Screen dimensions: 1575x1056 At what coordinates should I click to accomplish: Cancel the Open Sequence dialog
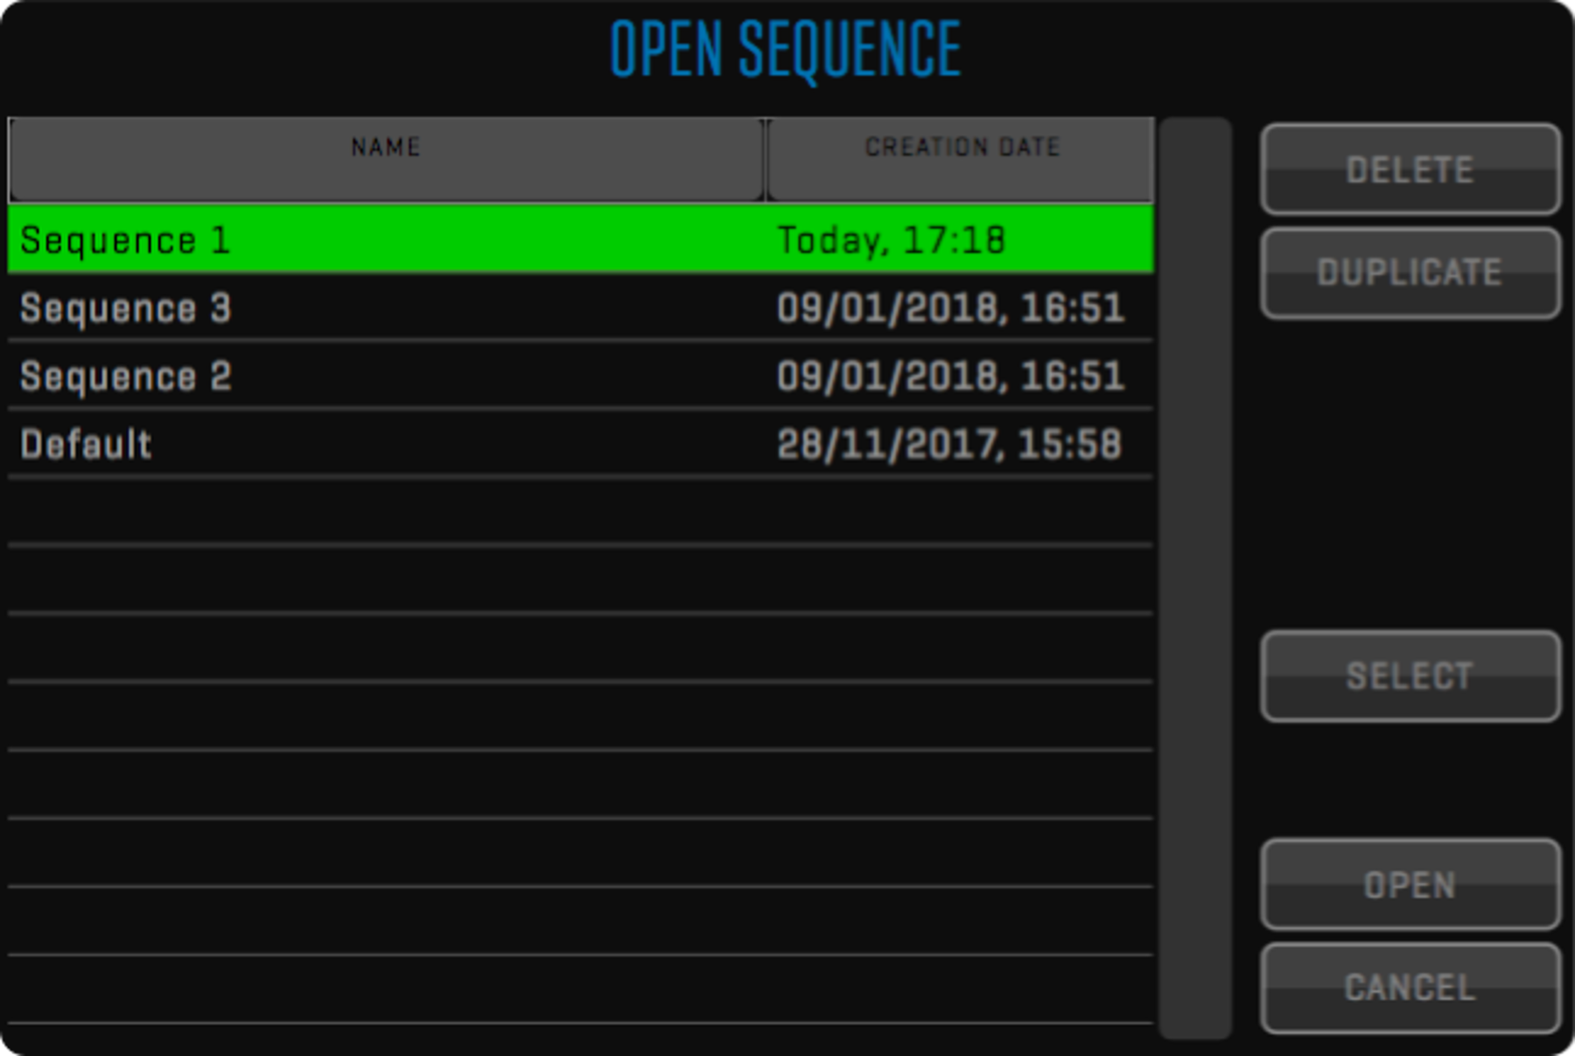(x=1410, y=988)
